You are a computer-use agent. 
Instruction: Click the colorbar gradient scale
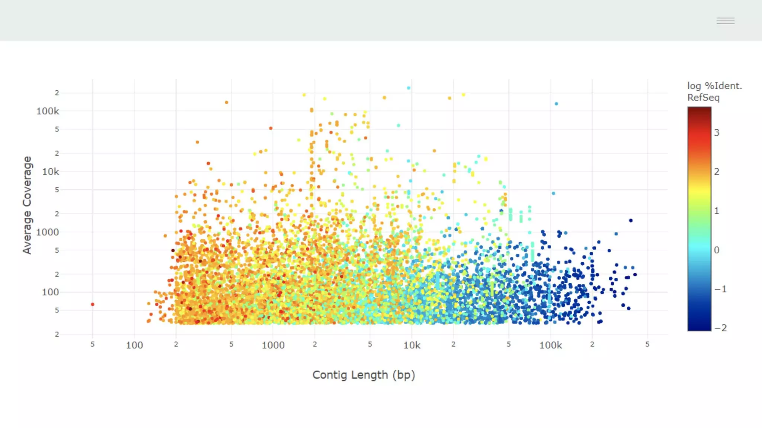point(699,219)
